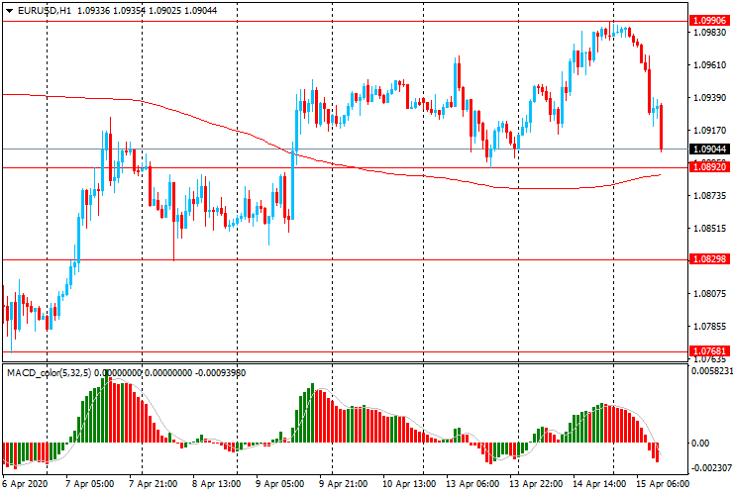Select the 1.08920 level price label
The height and width of the screenshot is (495, 733).
click(709, 167)
